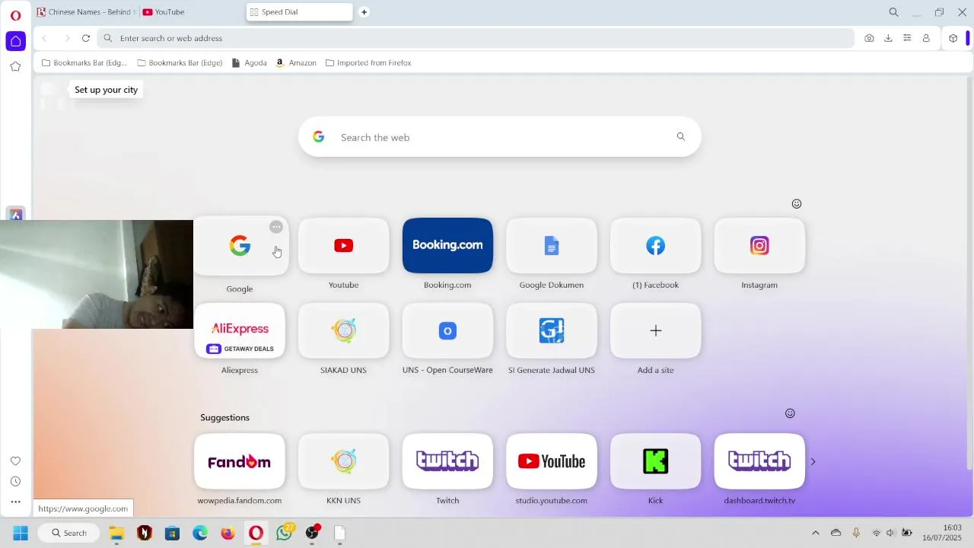The width and height of the screenshot is (974, 548).
Task: Open the Imported from Firefox folder
Action: click(x=368, y=63)
